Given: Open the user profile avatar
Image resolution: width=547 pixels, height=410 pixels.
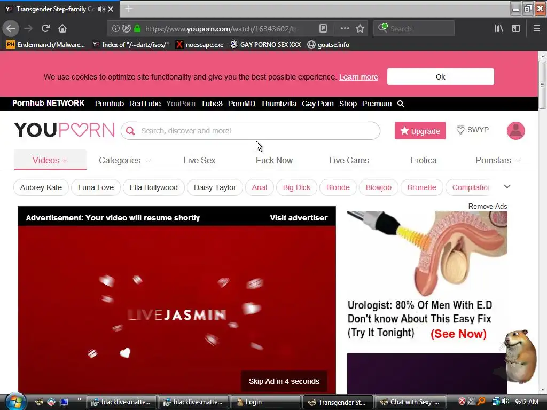Looking at the screenshot, I should click(x=515, y=131).
